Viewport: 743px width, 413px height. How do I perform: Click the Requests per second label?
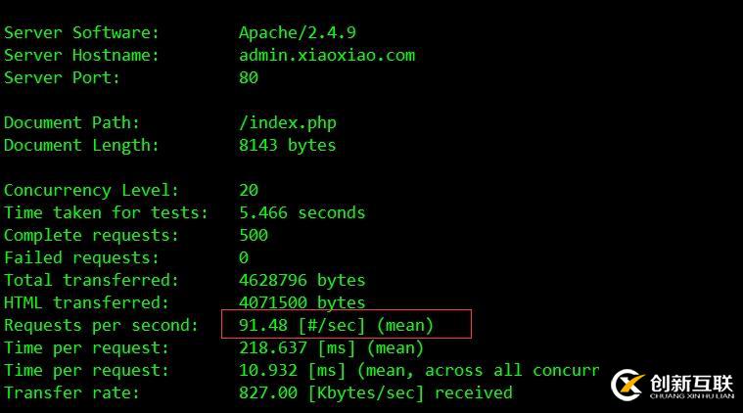(101, 325)
